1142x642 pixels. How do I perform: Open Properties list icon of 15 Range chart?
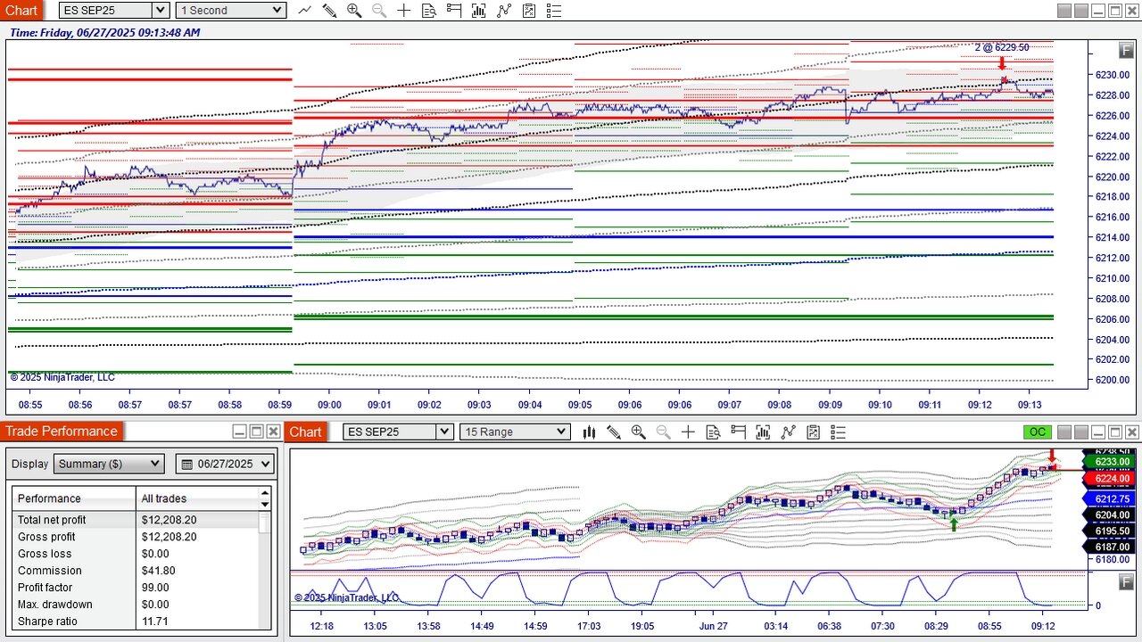click(x=838, y=432)
